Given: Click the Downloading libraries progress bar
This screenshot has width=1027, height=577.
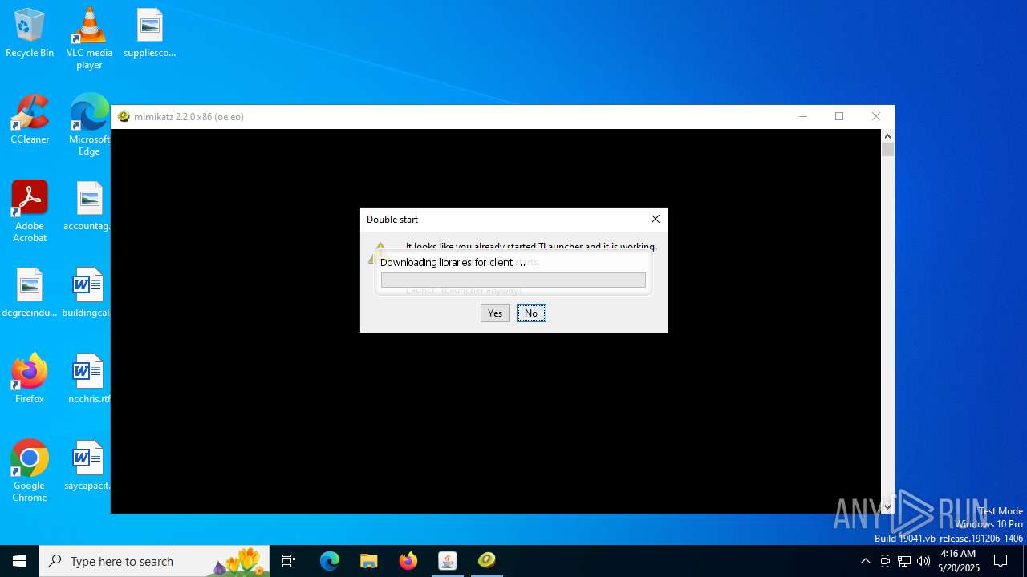Looking at the screenshot, I should [x=513, y=280].
